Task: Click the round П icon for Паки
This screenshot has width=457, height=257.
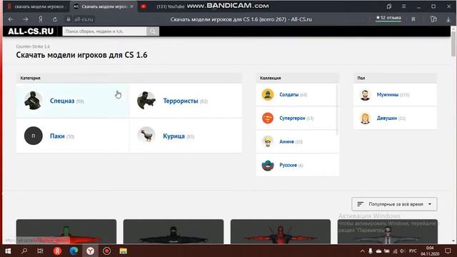Action: pyautogui.click(x=34, y=136)
